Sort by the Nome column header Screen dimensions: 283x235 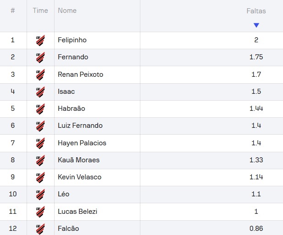pyautogui.click(x=67, y=11)
